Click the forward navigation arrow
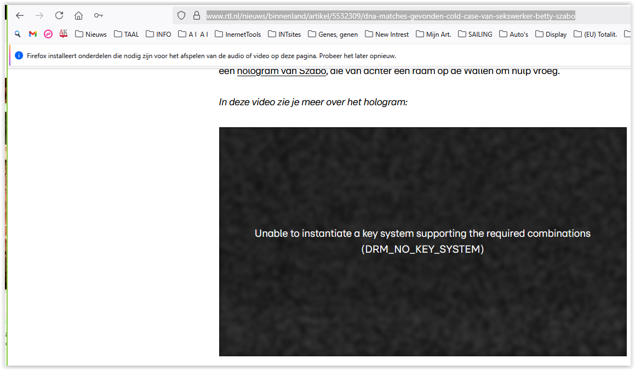This screenshot has height=370, width=635. click(39, 16)
